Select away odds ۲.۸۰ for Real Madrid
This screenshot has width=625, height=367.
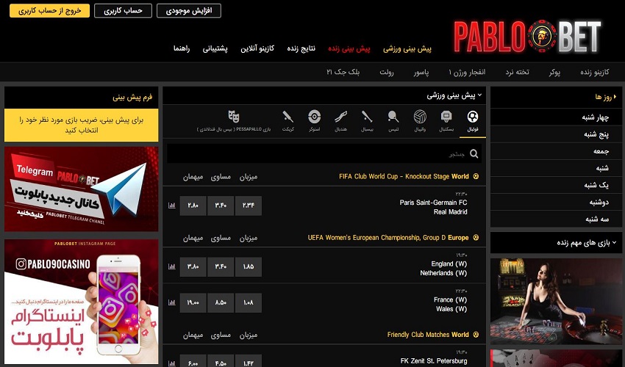click(193, 206)
